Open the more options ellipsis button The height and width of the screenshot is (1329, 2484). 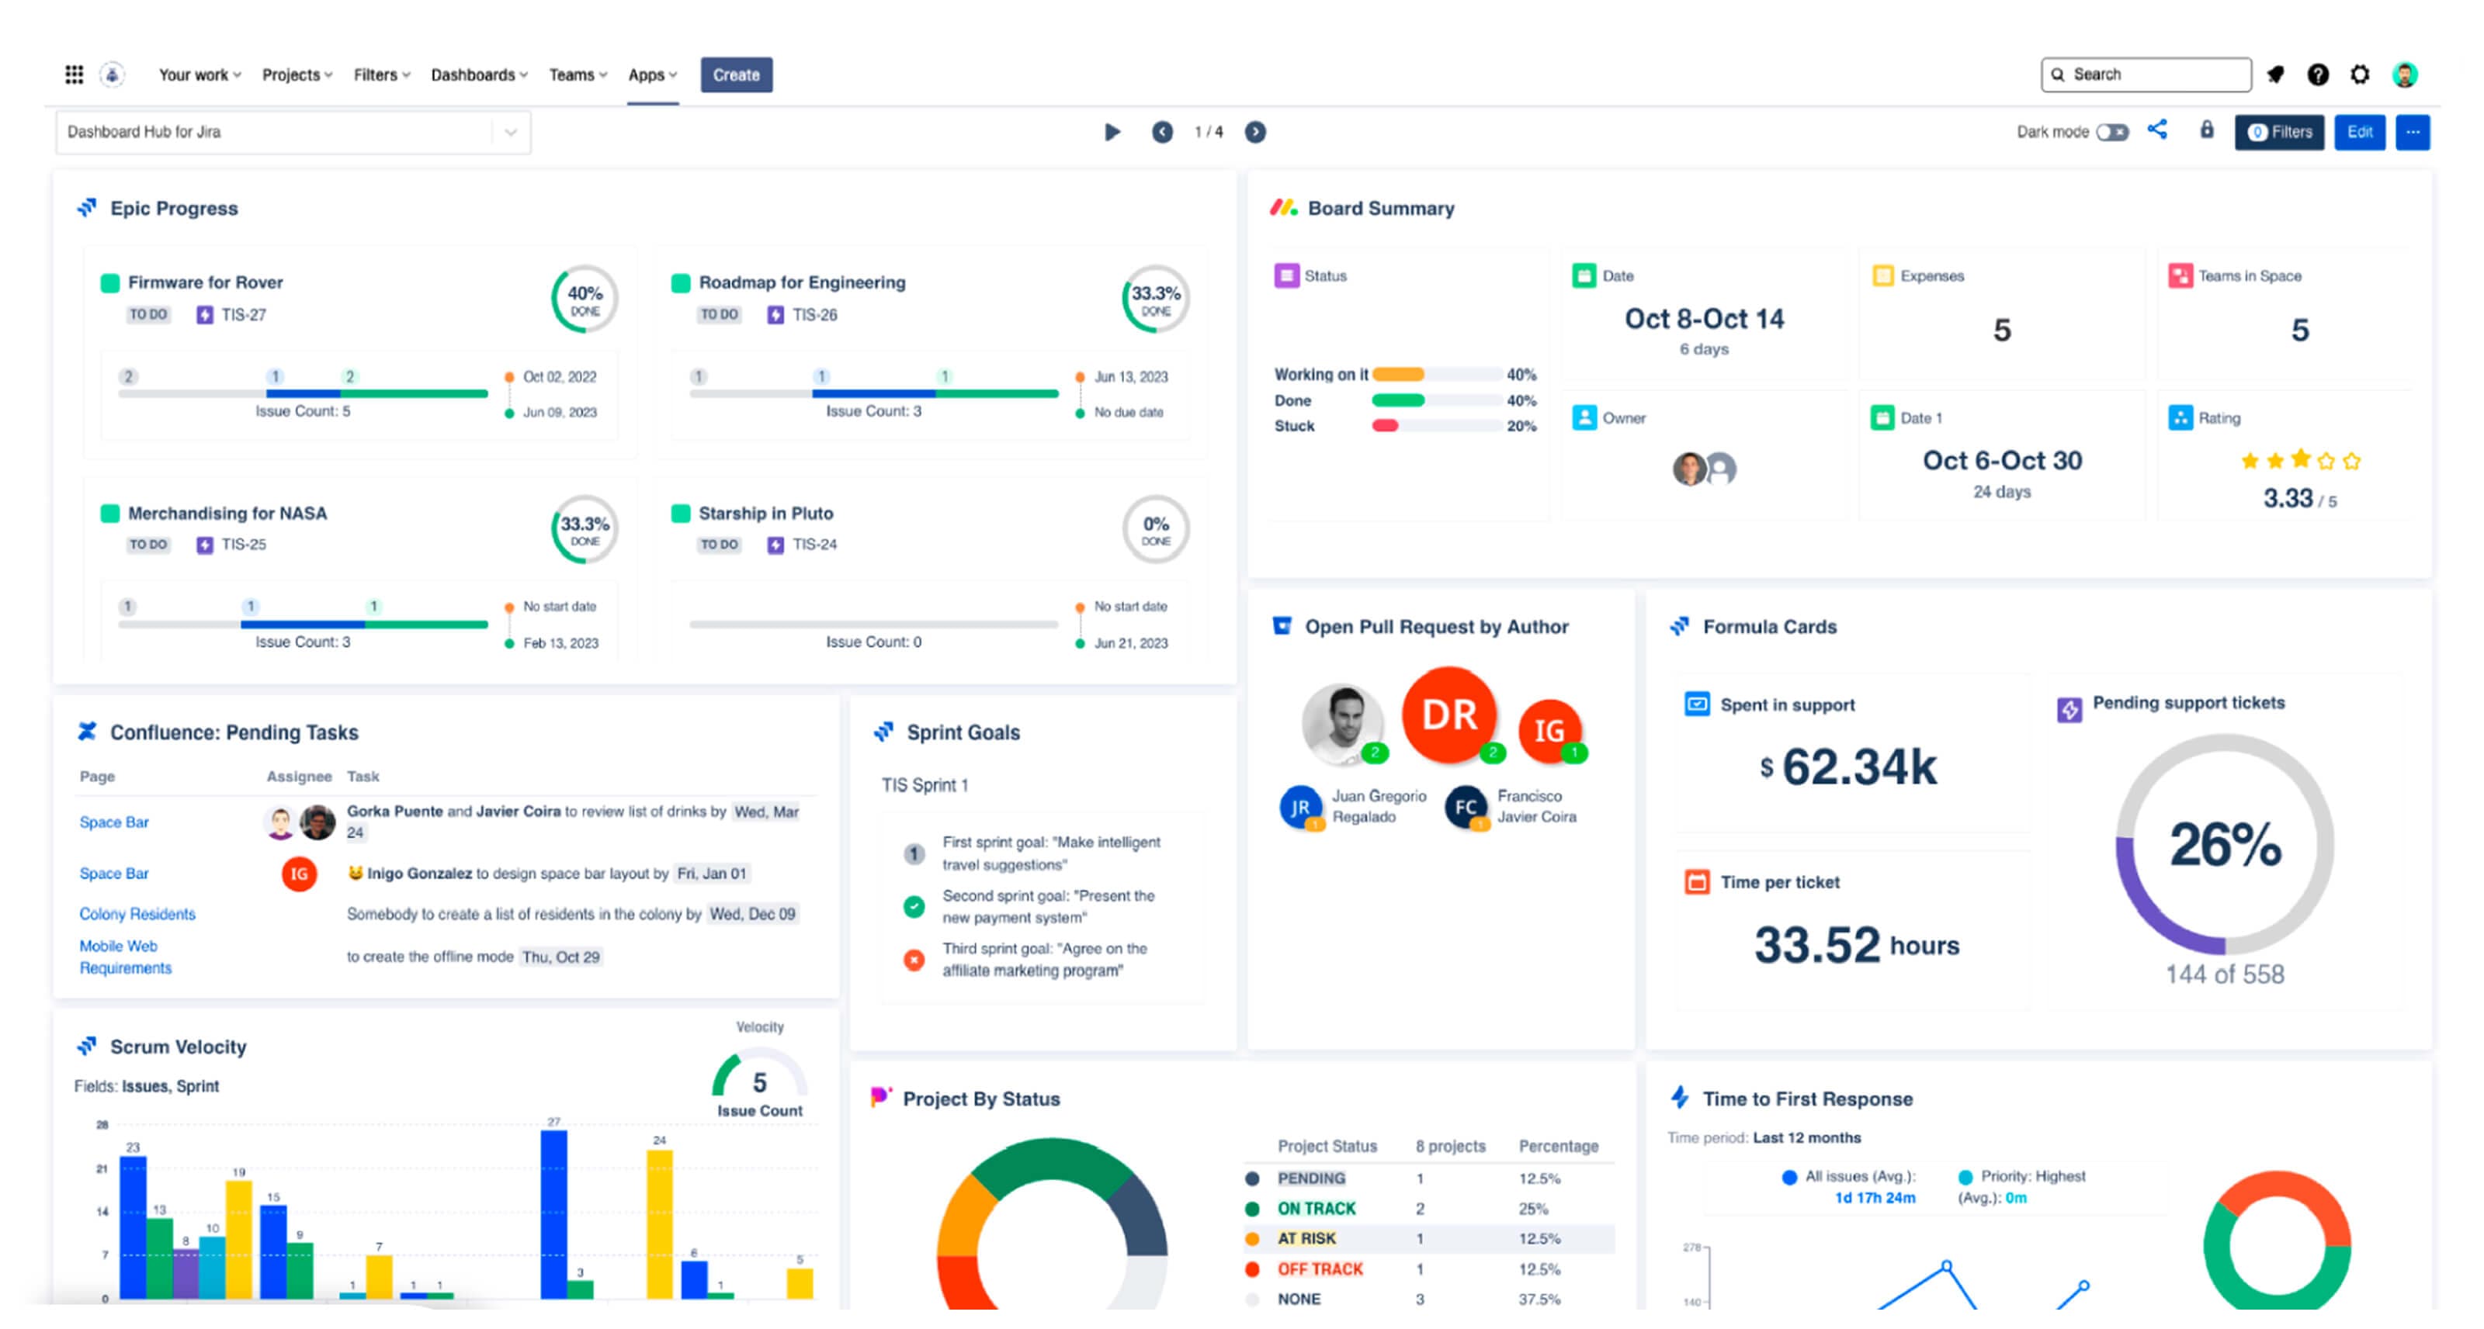pyautogui.click(x=2412, y=132)
